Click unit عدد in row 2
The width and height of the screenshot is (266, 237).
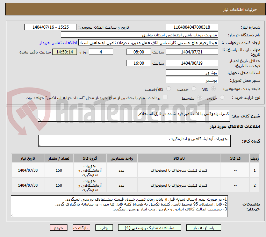pos(122,185)
